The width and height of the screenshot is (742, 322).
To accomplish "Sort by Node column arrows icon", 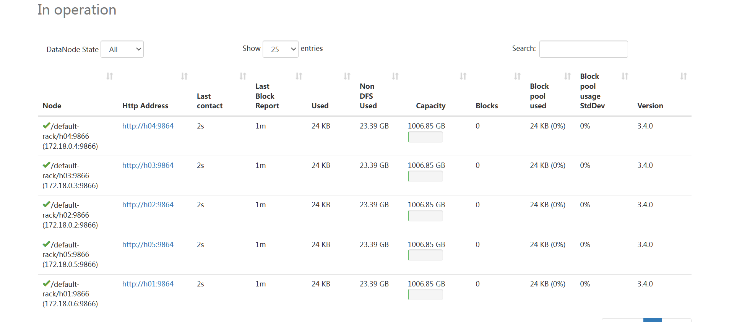I will point(110,76).
